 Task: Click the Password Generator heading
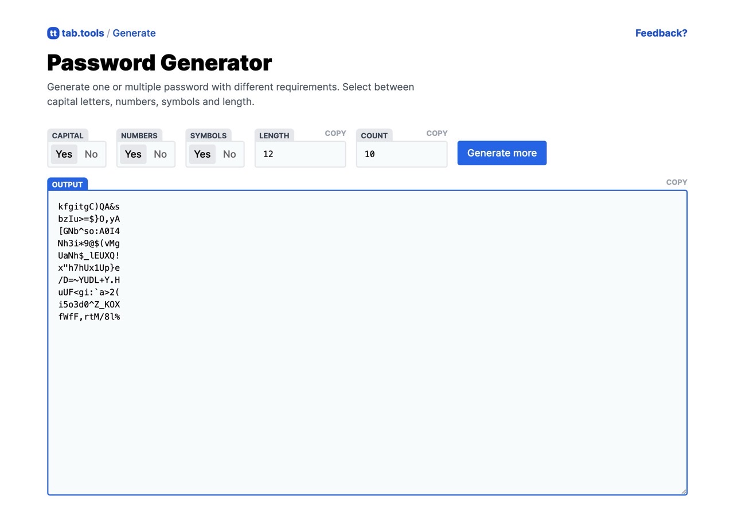pyautogui.click(x=159, y=63)
